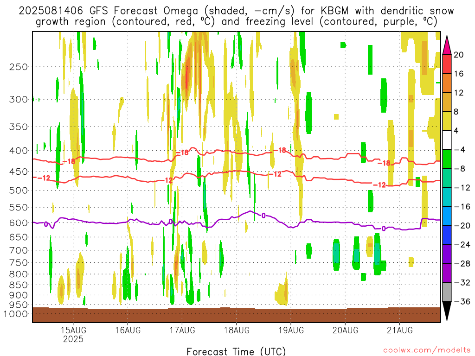Click the 900 pressure level label
Image resolution: width=475 pixels, height=356 pixels.
pos(19,295)
